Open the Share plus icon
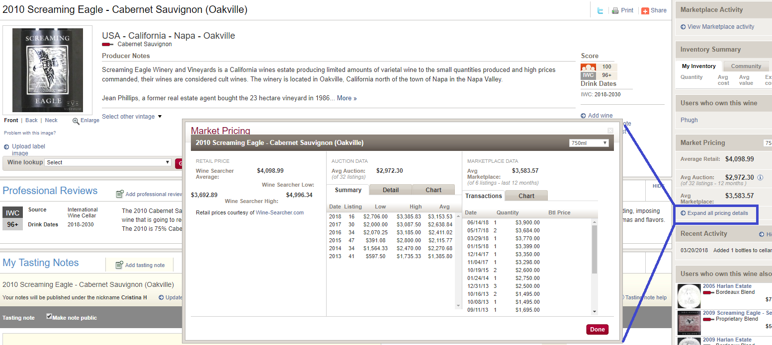772x345 pixels. [x=645, y=10]
